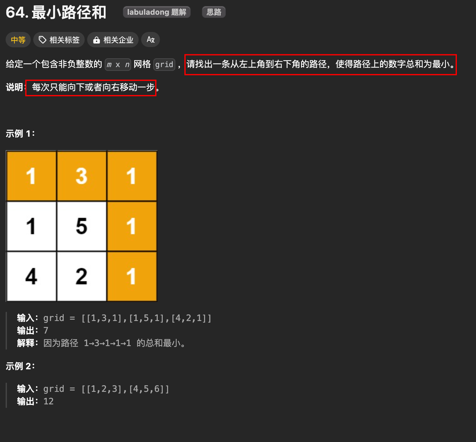Viewport: 476px width, 442px height.
Task: Click the grid cell showing 3
Action: (82, 176)
